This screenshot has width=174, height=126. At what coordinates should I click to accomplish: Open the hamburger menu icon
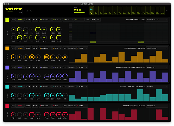(167, 11)
